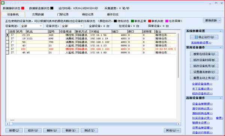225x136 pixels.
Task: Click 设置通讯参数(P) button
Action: (204, 72)
